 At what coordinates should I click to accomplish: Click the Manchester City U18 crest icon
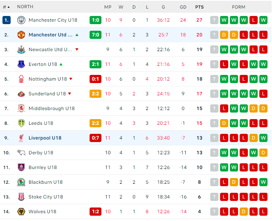pos(21,20)
